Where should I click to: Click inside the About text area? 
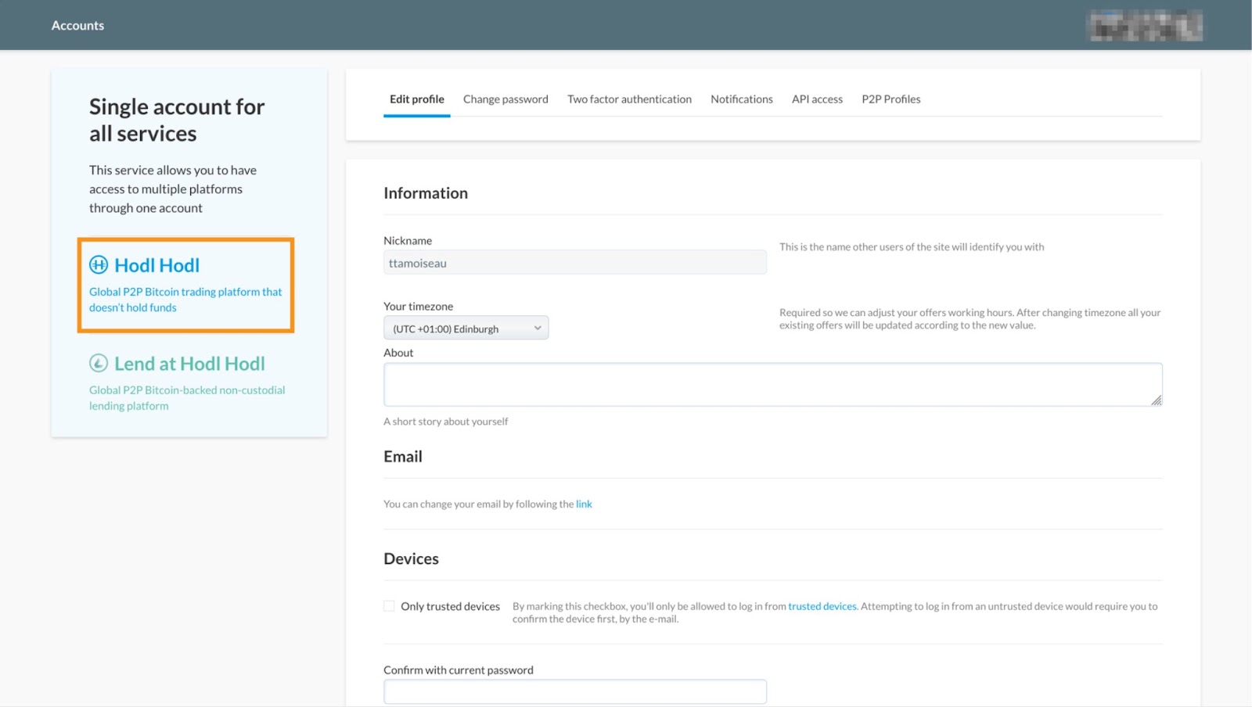pyautogui.click(x=773, y=385)
